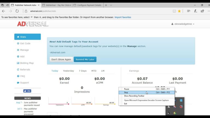Image resolution: width=210 pixels, height=118 pixels.
Task: Click the favorites star icon in address bar
Action: point(179,11)
